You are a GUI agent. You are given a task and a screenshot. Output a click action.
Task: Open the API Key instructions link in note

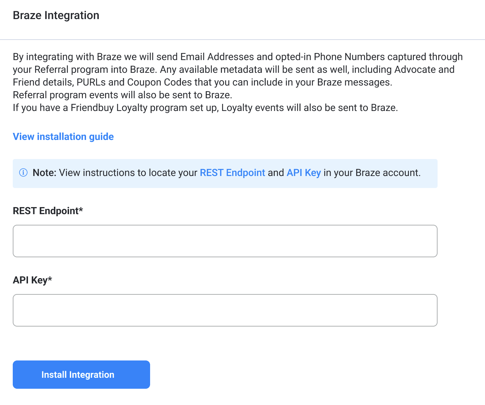(304, 172)
